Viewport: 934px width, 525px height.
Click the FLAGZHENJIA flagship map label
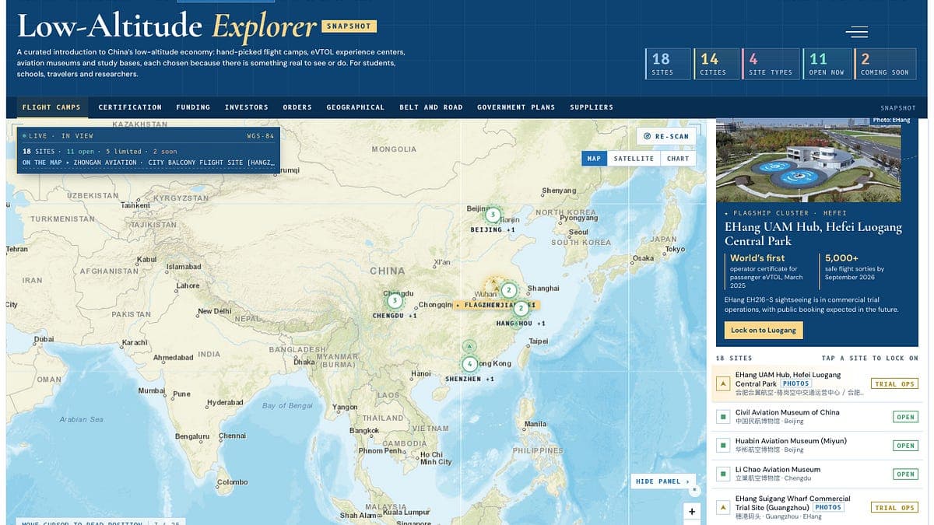pos(496,306)
